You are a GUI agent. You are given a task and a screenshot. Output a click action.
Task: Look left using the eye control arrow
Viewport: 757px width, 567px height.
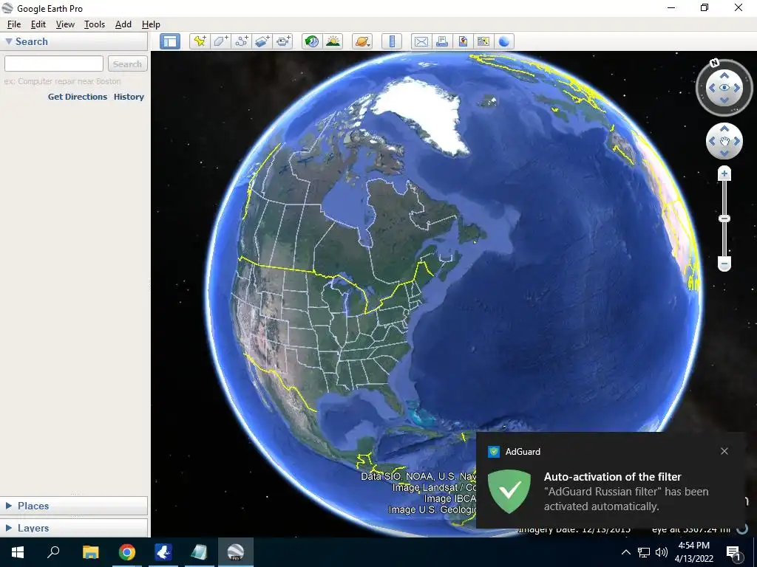(712, 88)
